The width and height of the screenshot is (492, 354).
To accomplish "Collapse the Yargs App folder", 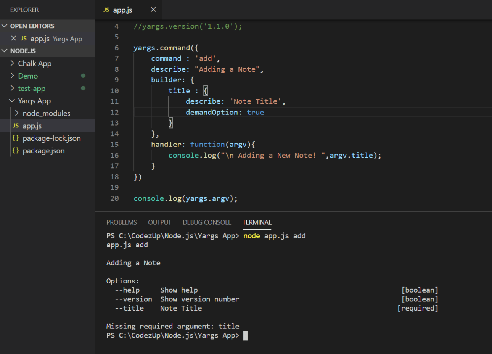I will coord(12,101).
